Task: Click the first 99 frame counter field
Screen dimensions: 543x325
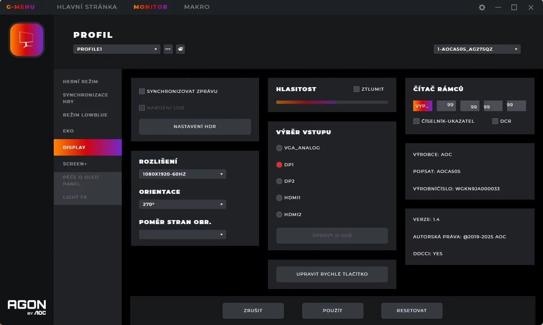Action: click(447, 105)
